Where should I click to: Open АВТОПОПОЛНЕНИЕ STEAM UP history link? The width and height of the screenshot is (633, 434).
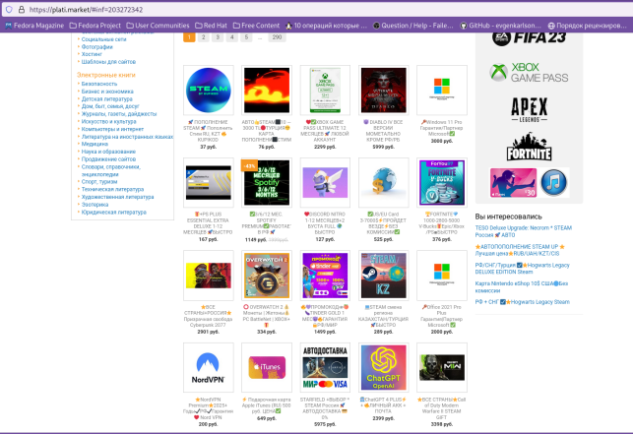(x=520, y=250)
